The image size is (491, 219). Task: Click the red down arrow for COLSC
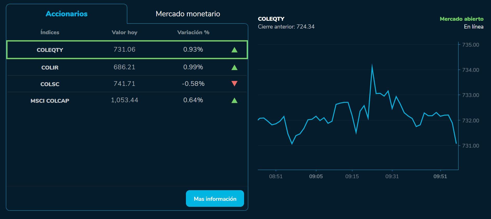[234, 84]
